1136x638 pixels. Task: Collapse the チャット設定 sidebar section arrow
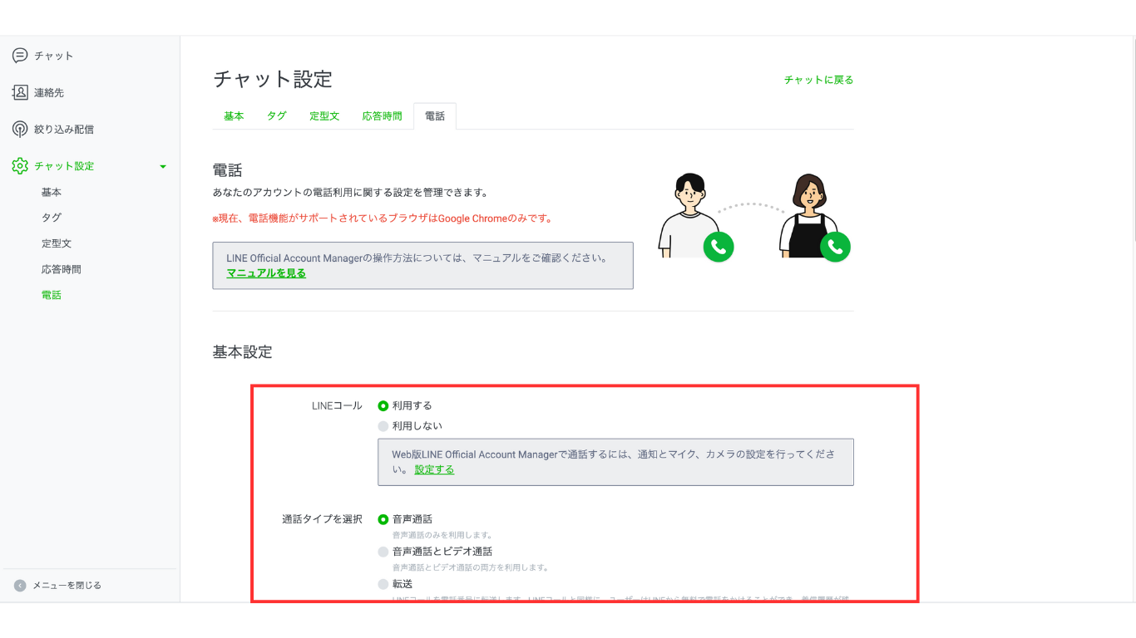(163, 166)
